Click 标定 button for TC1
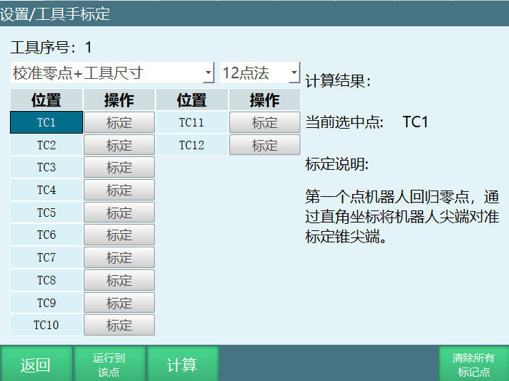Image resolution: width=509 pixels, height=381 pixels. tap(119, 122)
